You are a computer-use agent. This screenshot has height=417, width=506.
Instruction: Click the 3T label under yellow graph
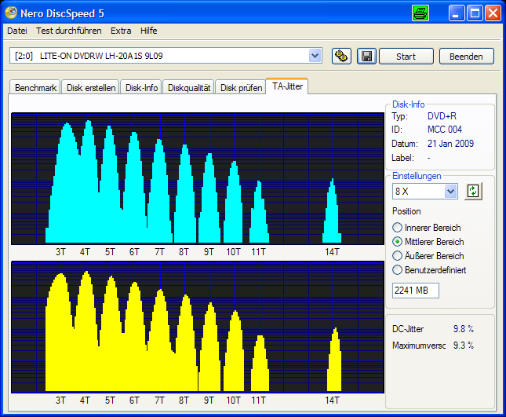(x=60, y=401)
